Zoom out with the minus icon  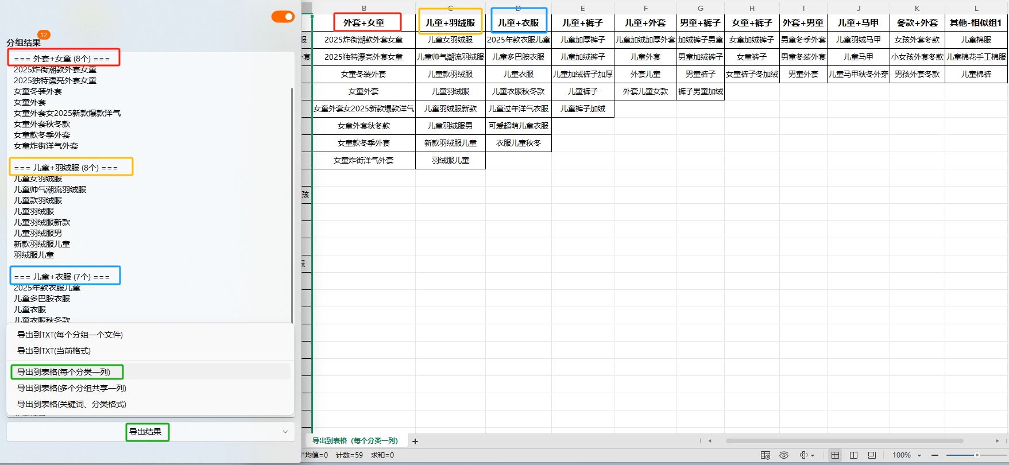coord(935,455)
